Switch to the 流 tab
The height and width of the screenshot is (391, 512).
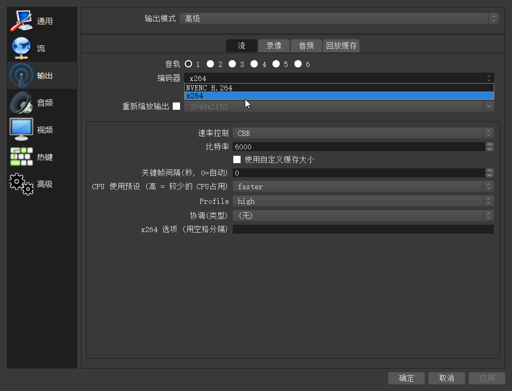click(x=241, y=46)
